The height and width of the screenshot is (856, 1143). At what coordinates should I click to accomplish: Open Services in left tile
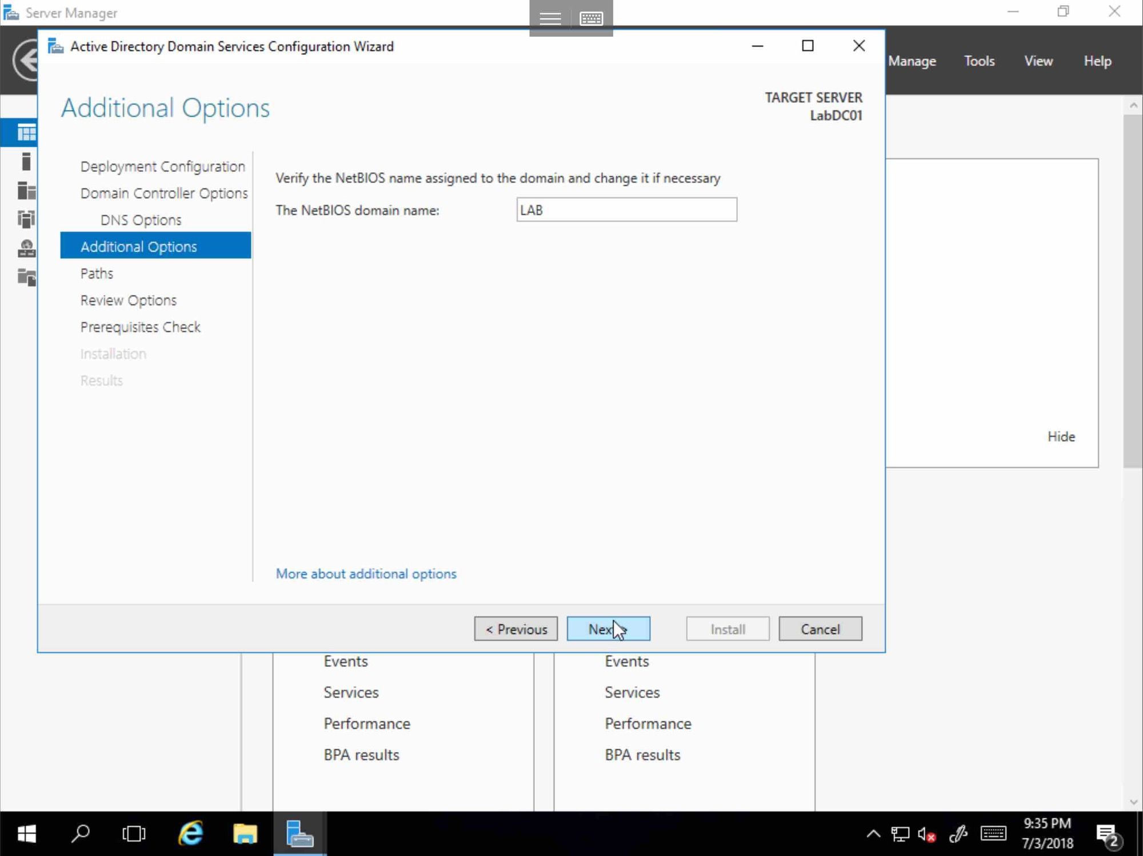(x=351, y=693)
